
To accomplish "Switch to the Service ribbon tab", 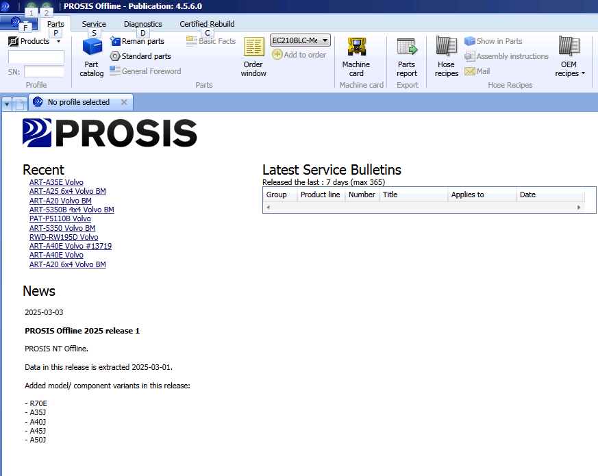I will coord(94,24).
